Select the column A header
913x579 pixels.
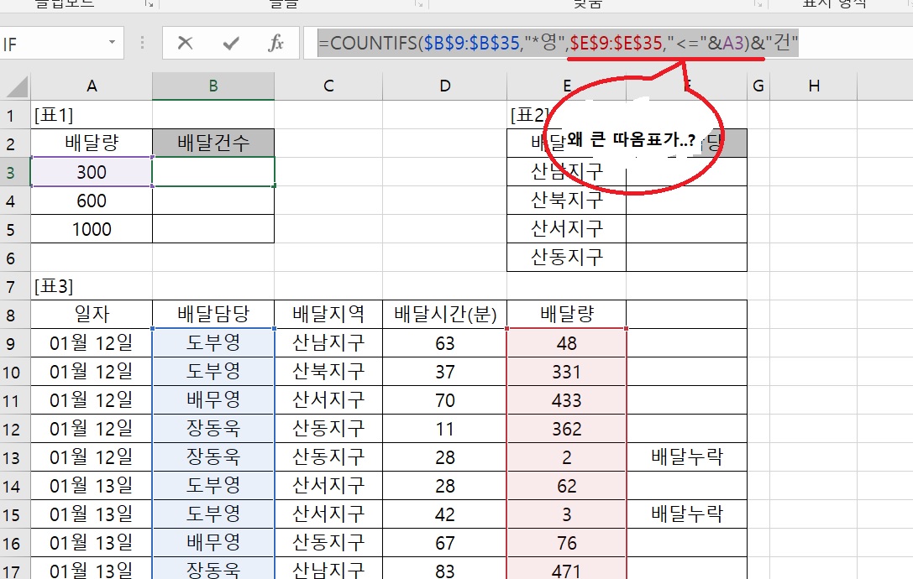click(92, 86)
